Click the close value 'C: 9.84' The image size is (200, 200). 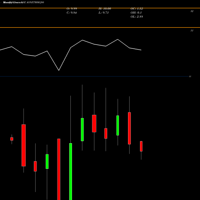(x=72, y=13)
